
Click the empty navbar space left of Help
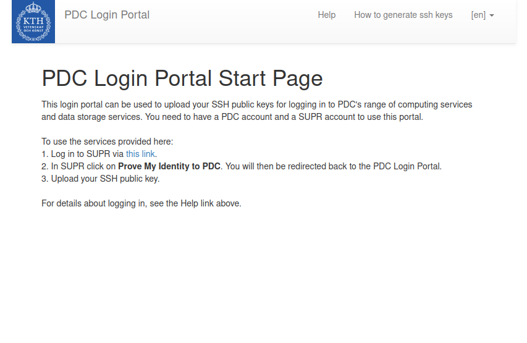(x=235, y=15)
